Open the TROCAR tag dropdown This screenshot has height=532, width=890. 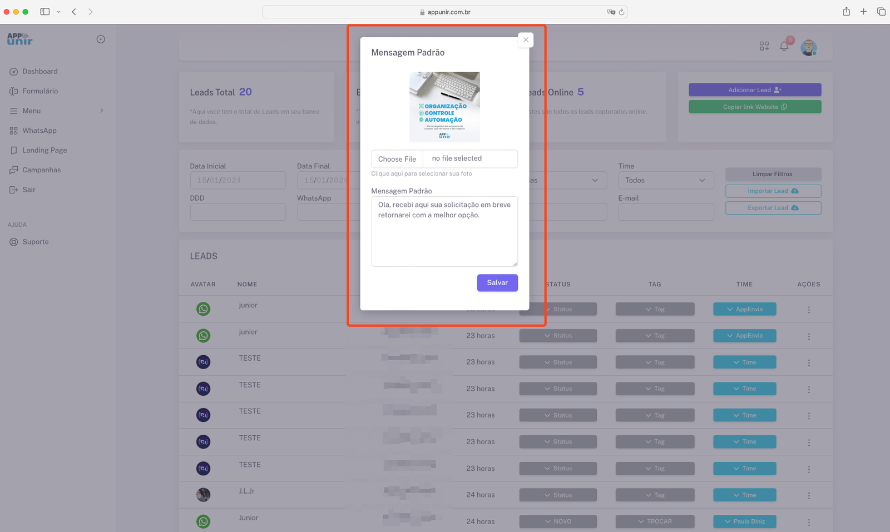[x=655, y=522]
